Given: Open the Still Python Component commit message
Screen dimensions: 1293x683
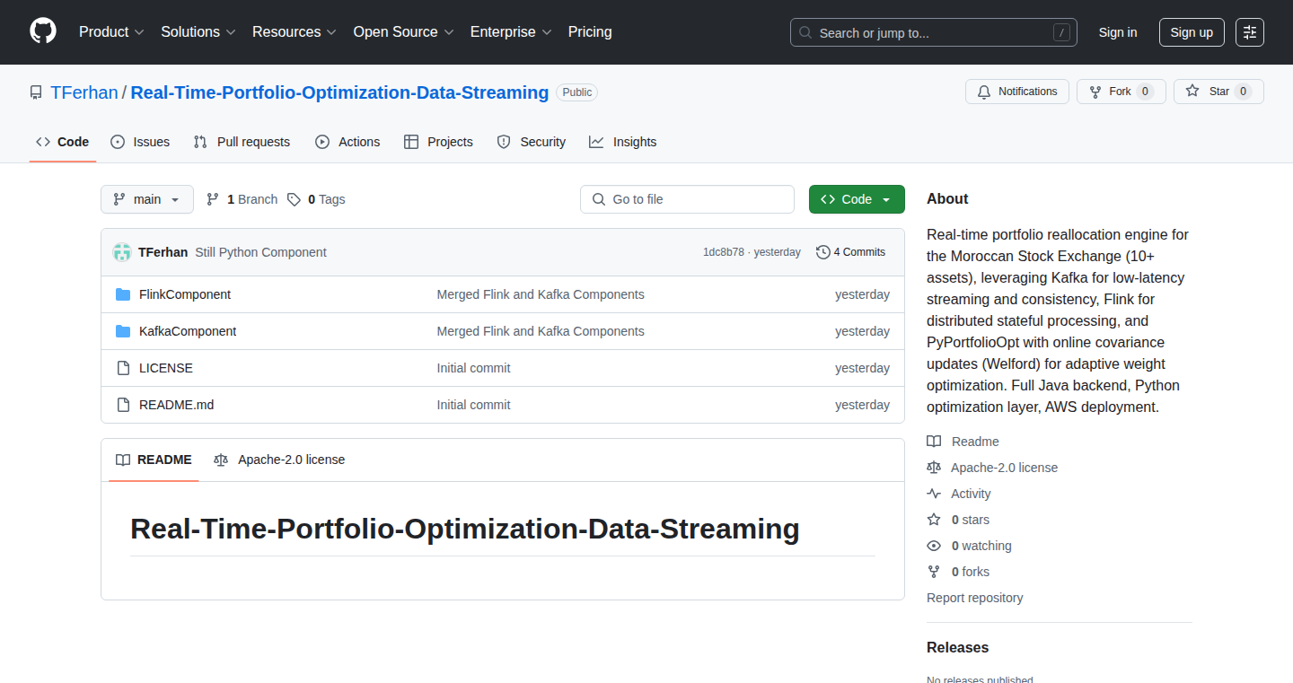Looking at the screenshot, I should click(x=260, y=252).
